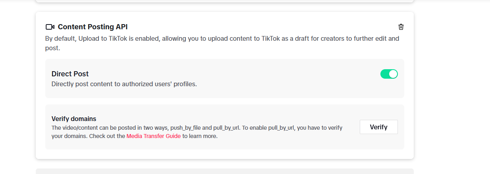Delete Content Posting API using trash icon
490x174 pixels.
coord(401,27)
